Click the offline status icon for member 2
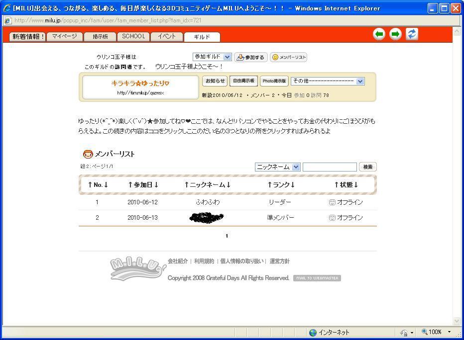The image size is (464, 340). coord(332,218)
